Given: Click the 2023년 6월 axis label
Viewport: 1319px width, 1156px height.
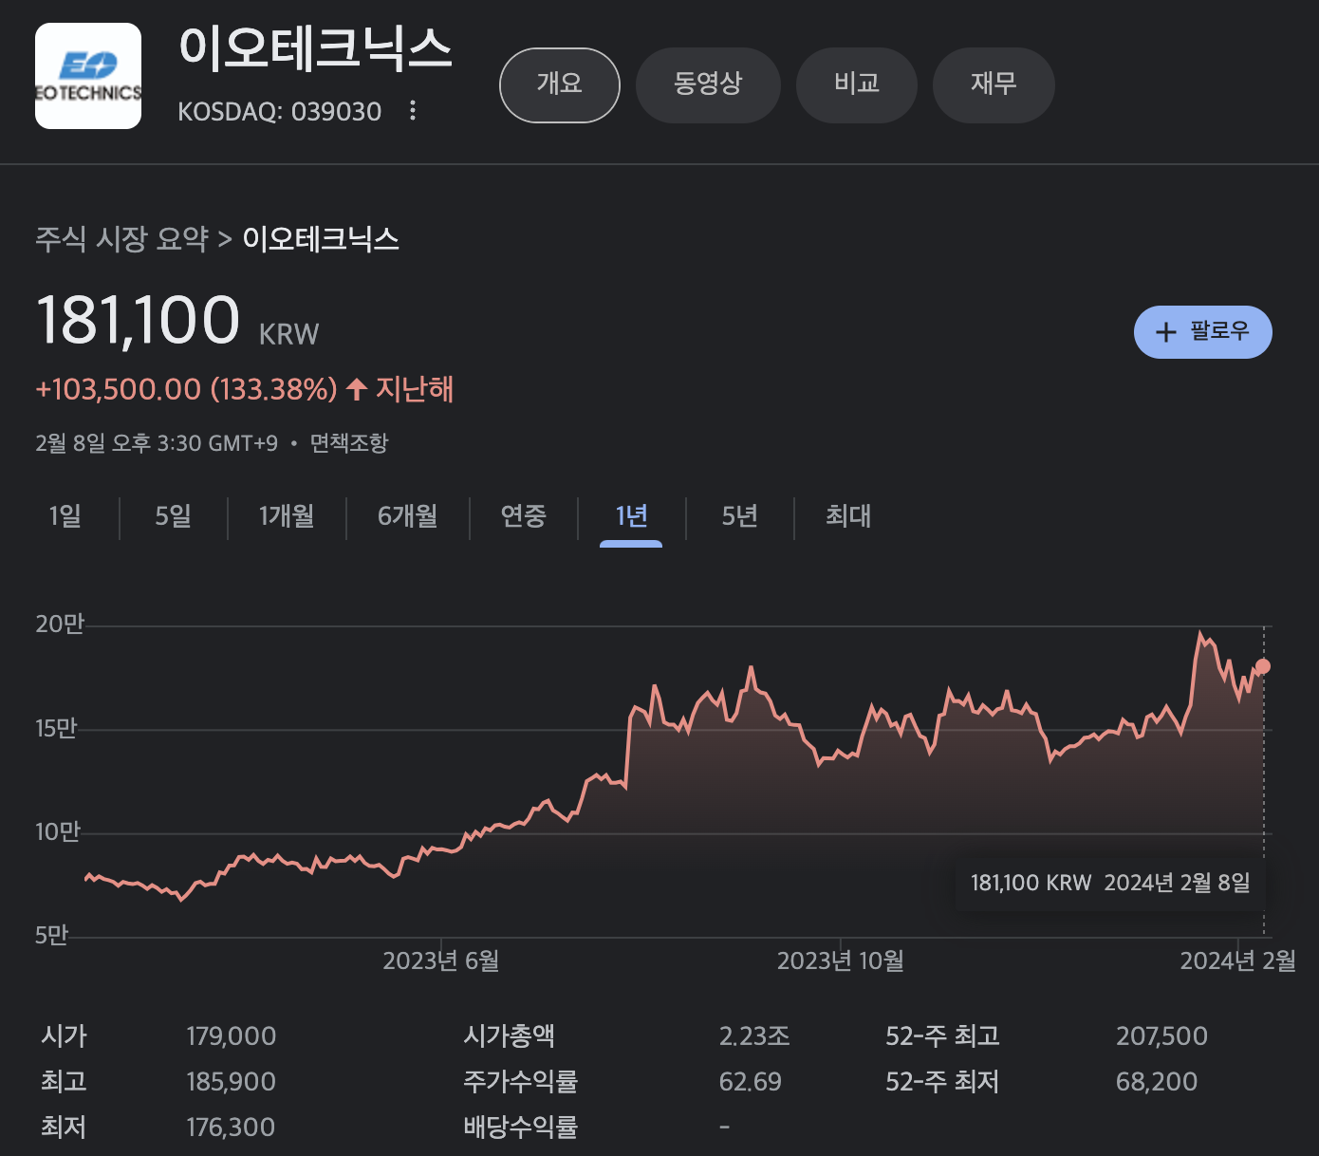Looking at the screenshot, I should [x=441, y=961].
